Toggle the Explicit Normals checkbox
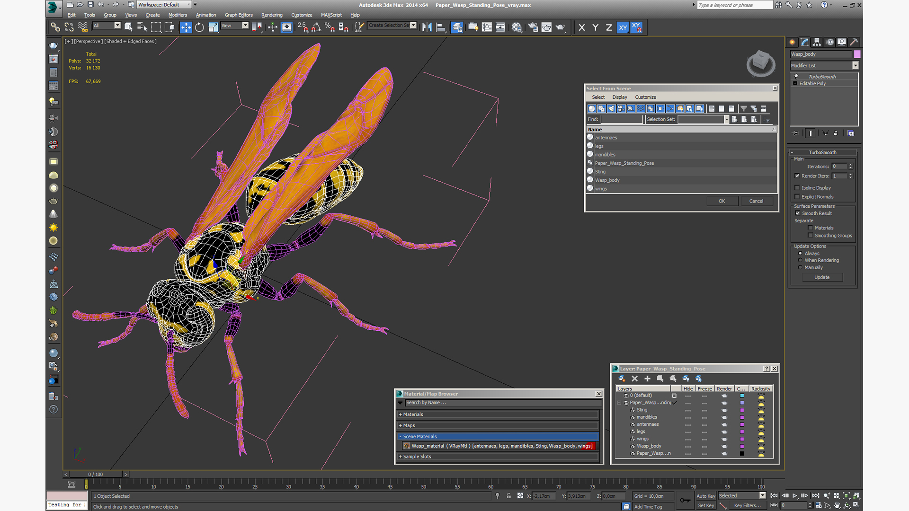This screenshot has width=909, height=511. tap(797, 197)
